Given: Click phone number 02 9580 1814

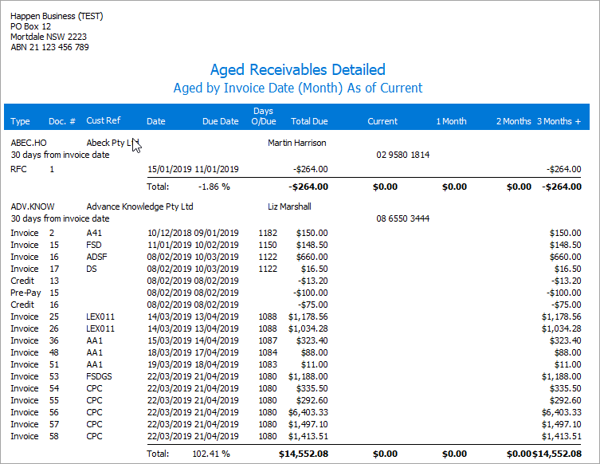Looking at the screenshot, I should tap(402, 155).
